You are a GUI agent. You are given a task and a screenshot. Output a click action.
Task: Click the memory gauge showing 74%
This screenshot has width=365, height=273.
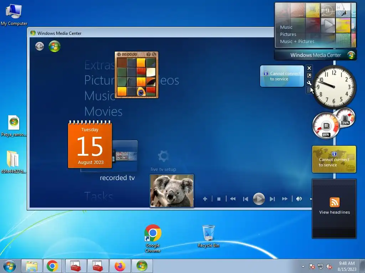click(x=345, y=118)
